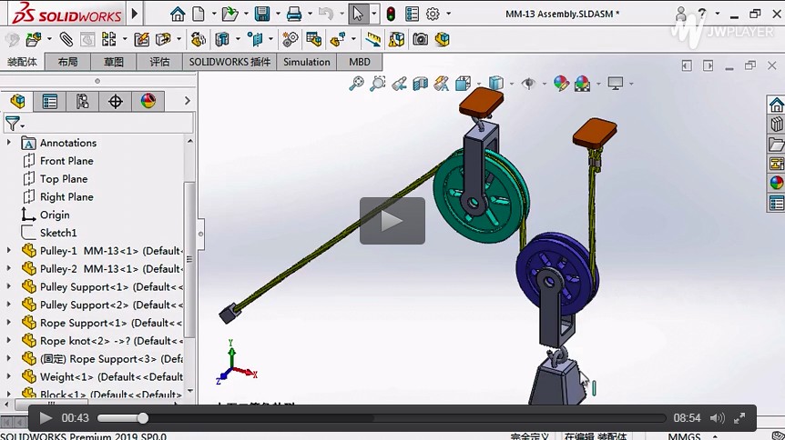Mute the video player volume
Viewport: 785px width, 440px height.
tap(717, 418)
